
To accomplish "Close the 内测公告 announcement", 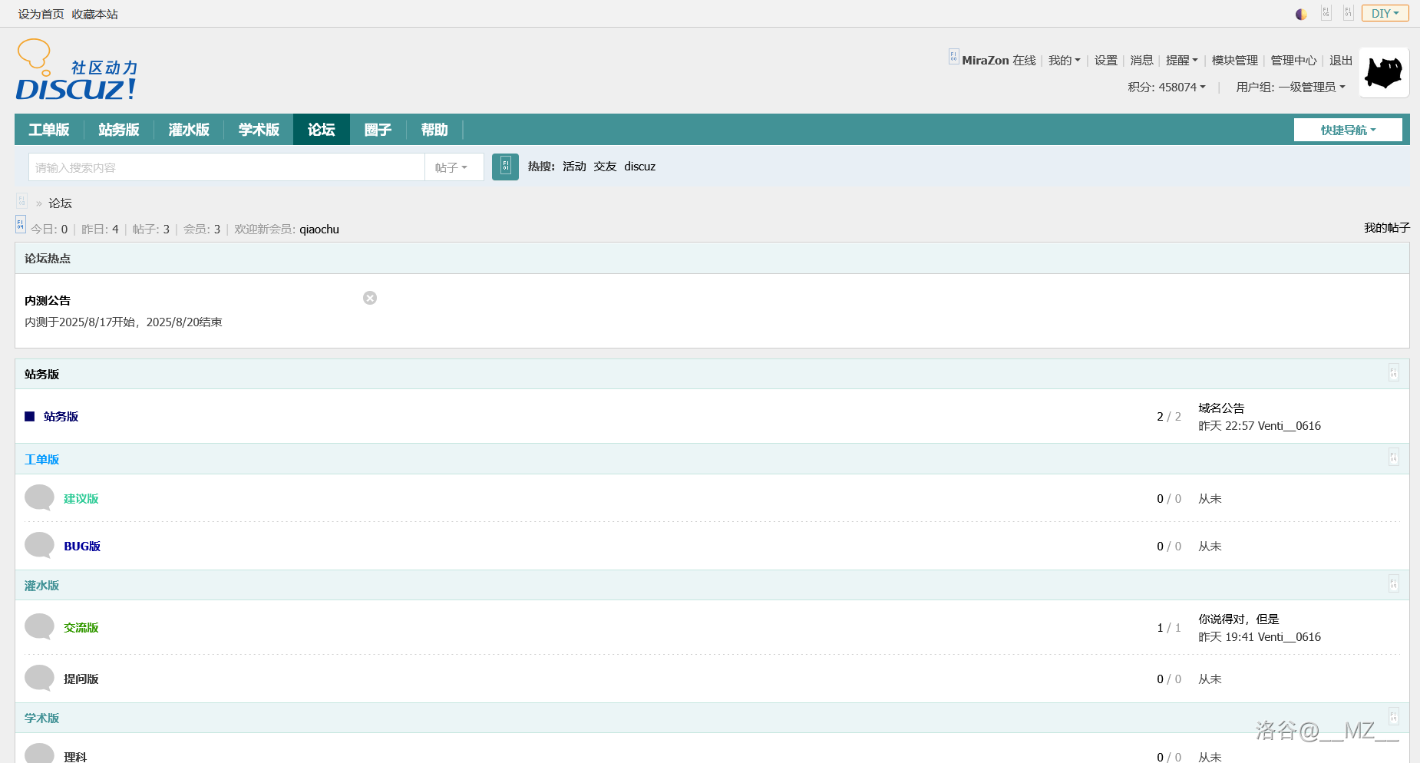I will pyautogui.click(x=370, y=298).
